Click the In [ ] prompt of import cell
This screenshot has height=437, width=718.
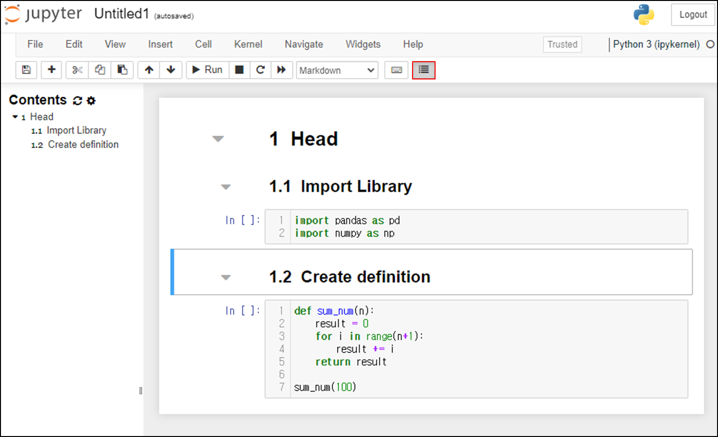coord(243,220)
